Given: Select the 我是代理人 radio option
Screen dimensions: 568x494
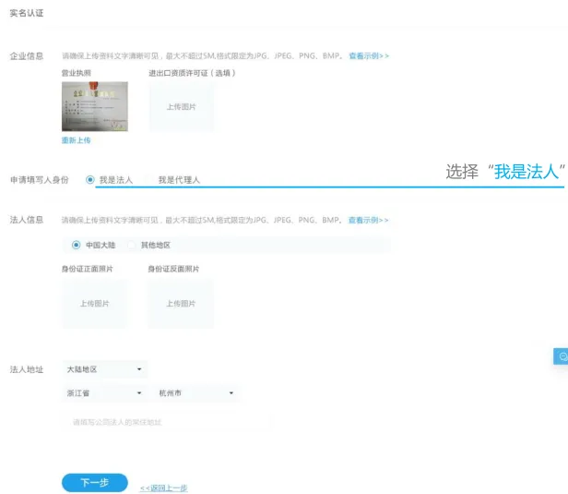Looking at the screenshot, I should pos(148,179).
